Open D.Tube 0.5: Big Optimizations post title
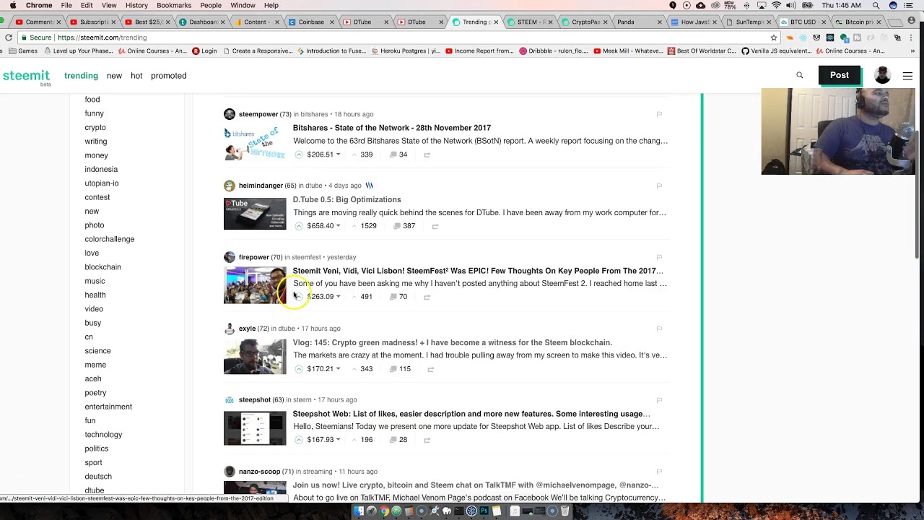Viewport: 924px width, 520px height. (346, 199)
